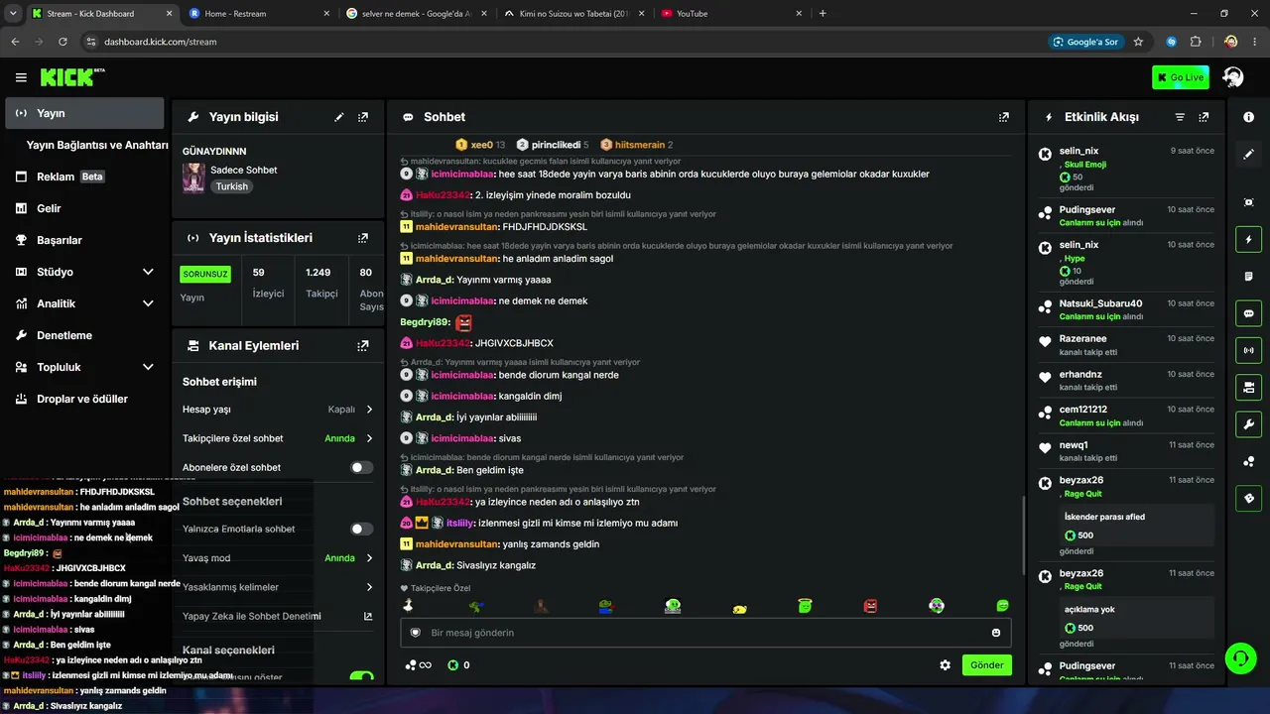Click the Google'a Sor button
The width and height of the screenshot is (1270, 714).
pyautogui.click(x=1086, y=42)
